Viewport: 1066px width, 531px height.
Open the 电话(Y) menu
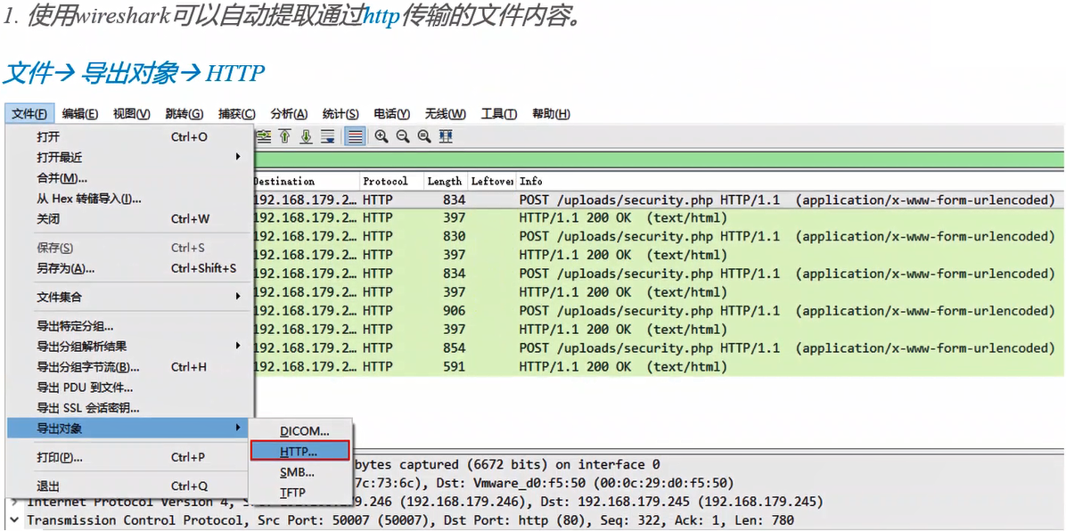click(391, 114)
